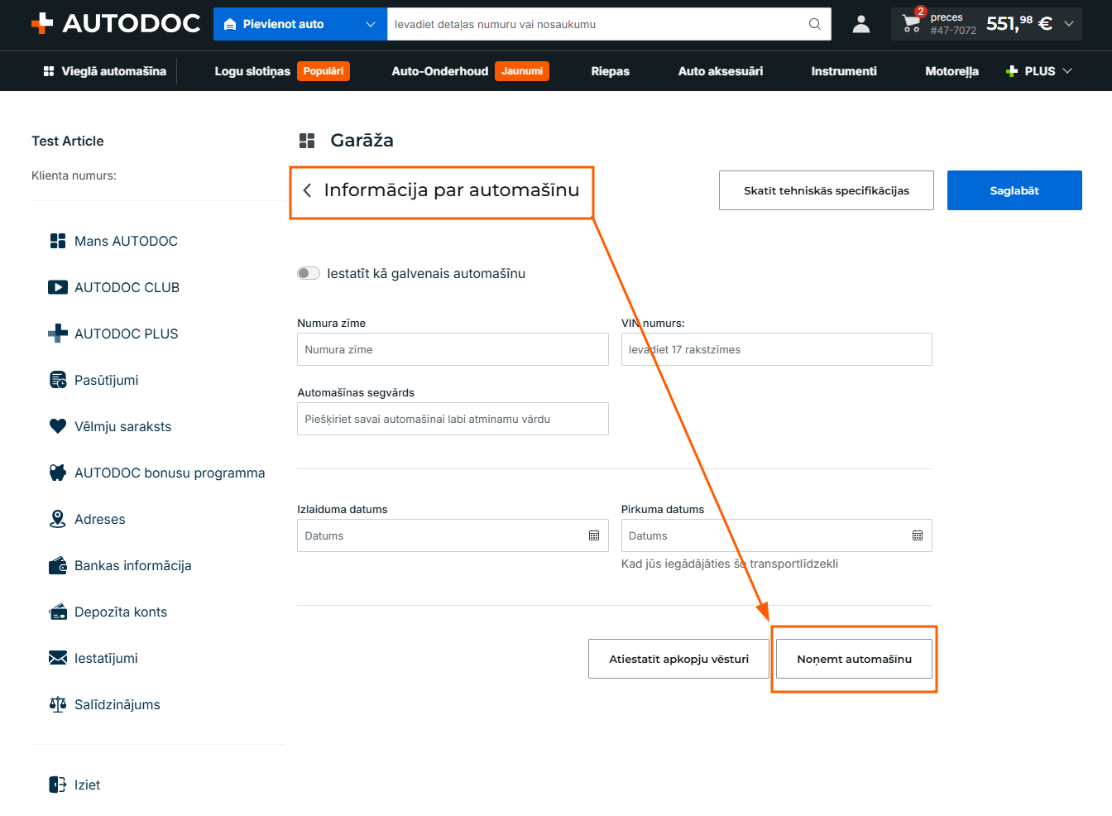Click the Klienta numurs text
Image resolution: width=1112 pixels, height=816 pixels.
click(x=74, y=175)
